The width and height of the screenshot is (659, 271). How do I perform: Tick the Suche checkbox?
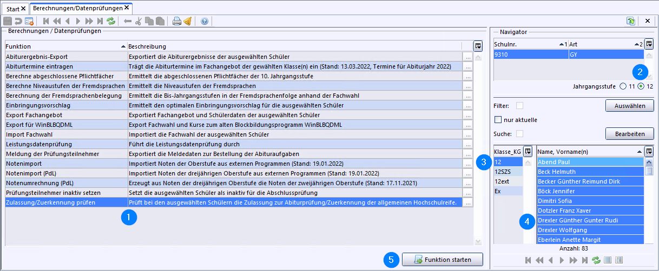coord(519,133)
